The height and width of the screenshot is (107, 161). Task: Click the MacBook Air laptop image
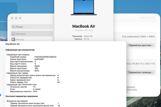pos(84,8)
